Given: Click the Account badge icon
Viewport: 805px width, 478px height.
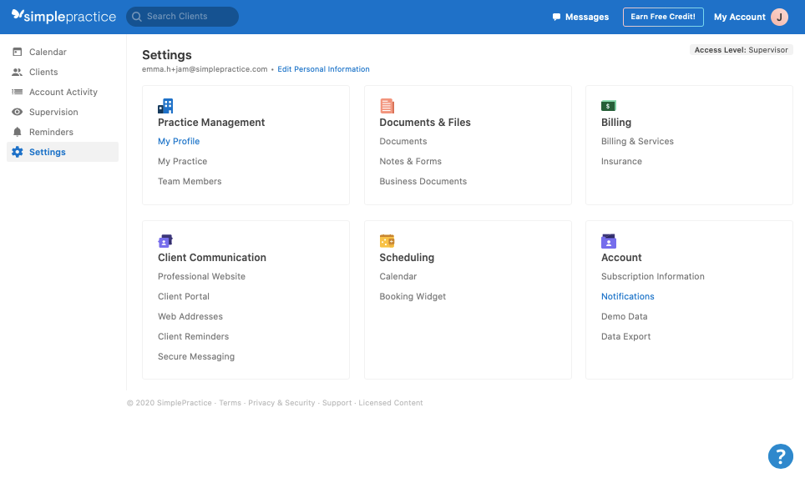Looking at the screenshot, I should tap(609, 241).
